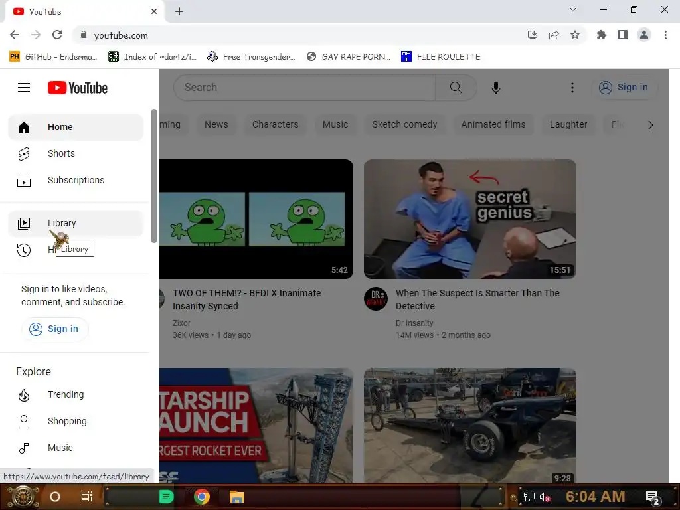Click the Library icon in sidebar
The height and width of the screenshot is (510, 680).
click(24, 223)
